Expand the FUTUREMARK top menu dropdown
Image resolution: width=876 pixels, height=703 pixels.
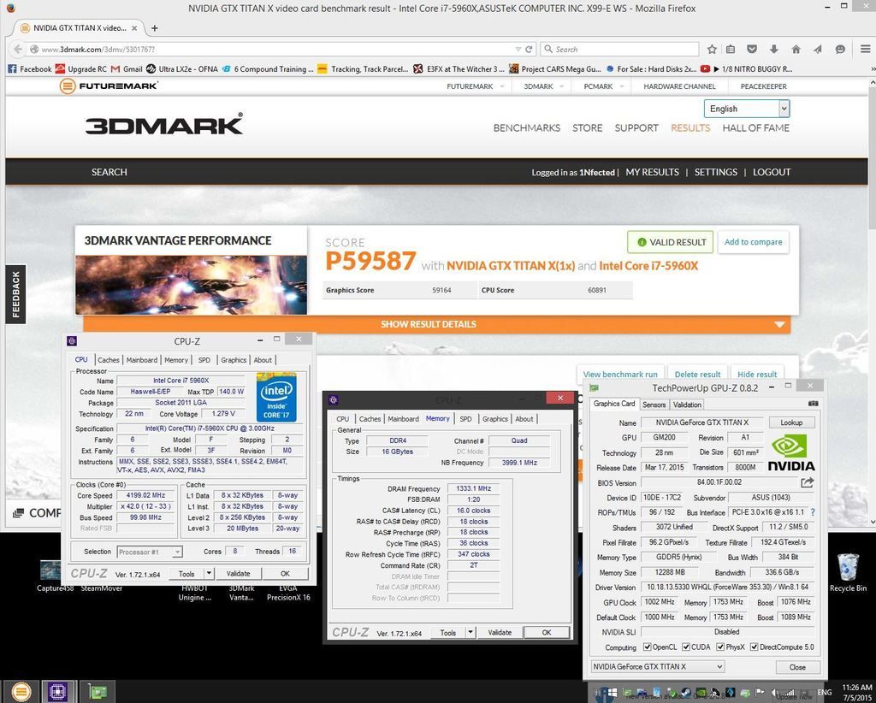[501, 86]
